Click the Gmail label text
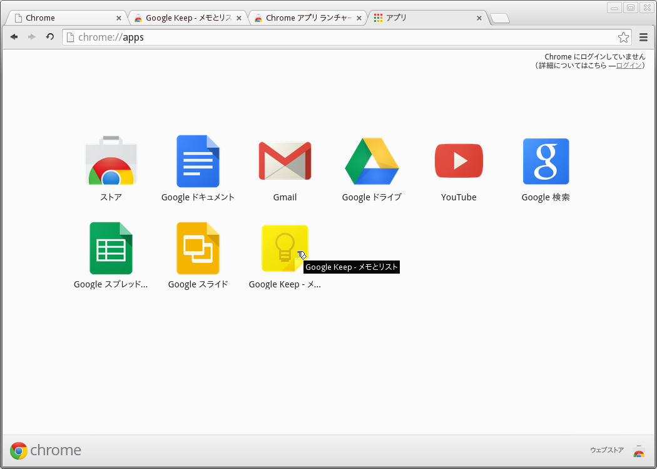The height and width of the screenshot is (469, 657). point(285,197)
